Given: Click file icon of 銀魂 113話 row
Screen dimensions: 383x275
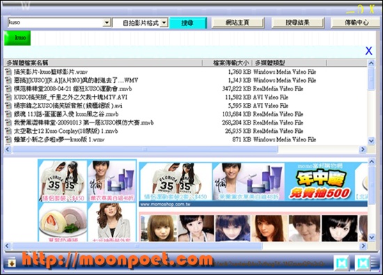Looking at the screenshot, I should [8, 114].
